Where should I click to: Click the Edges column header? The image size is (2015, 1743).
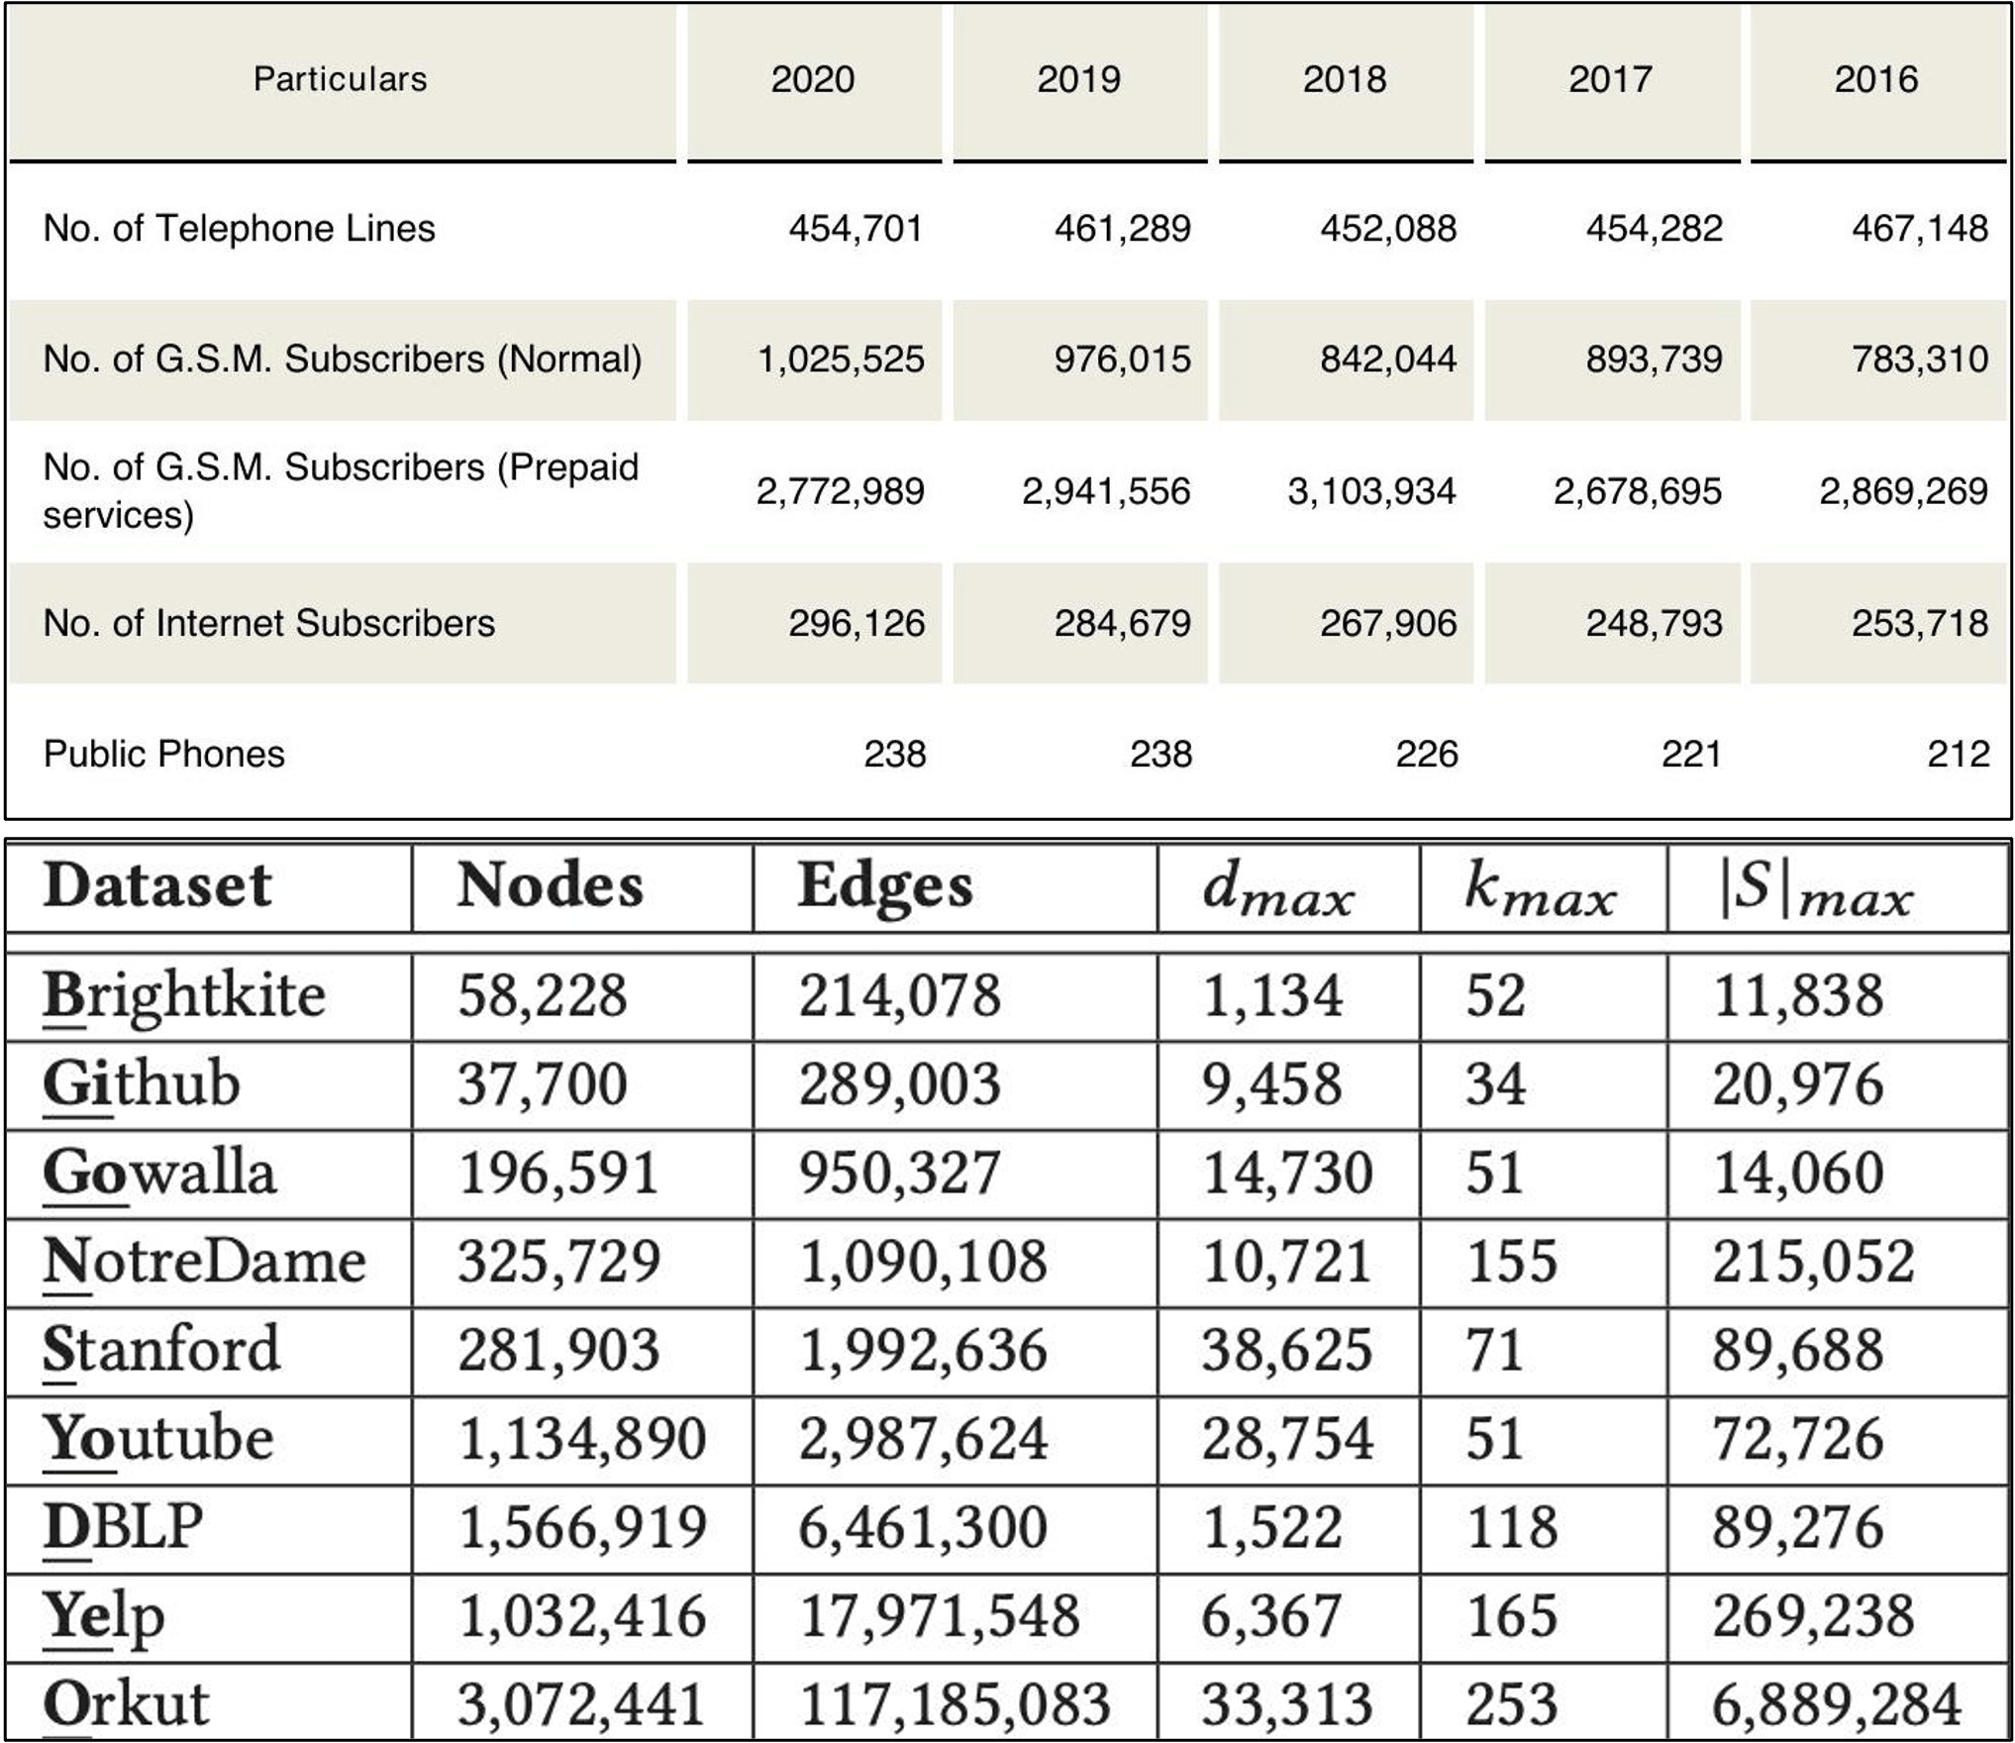point(885,885)
